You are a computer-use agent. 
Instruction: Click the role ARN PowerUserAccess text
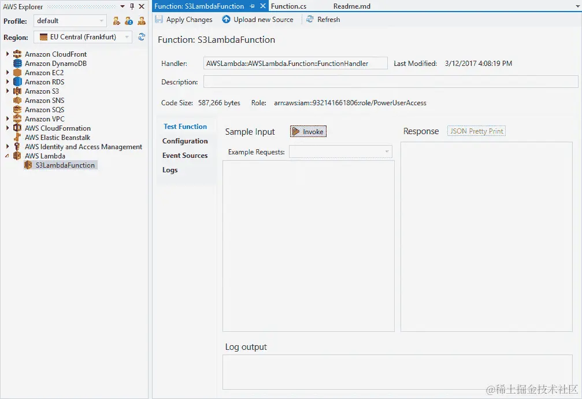[350, 103]
